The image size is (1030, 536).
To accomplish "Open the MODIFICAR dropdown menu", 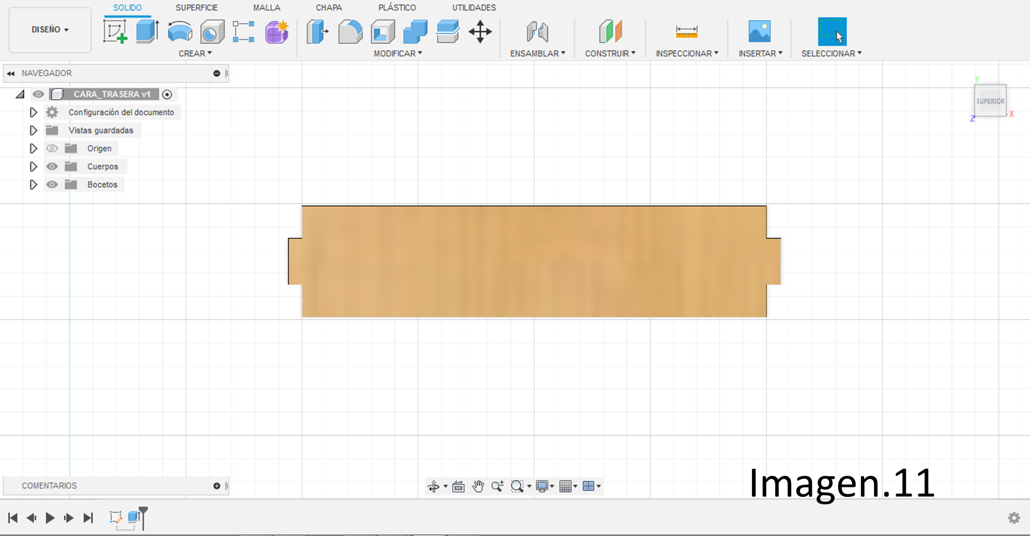I will (x=398, y=53).
